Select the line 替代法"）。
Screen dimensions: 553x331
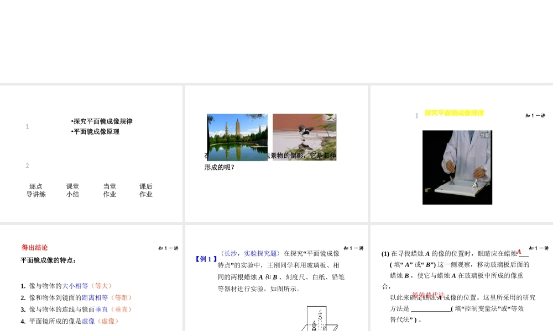tap(405, 320)
